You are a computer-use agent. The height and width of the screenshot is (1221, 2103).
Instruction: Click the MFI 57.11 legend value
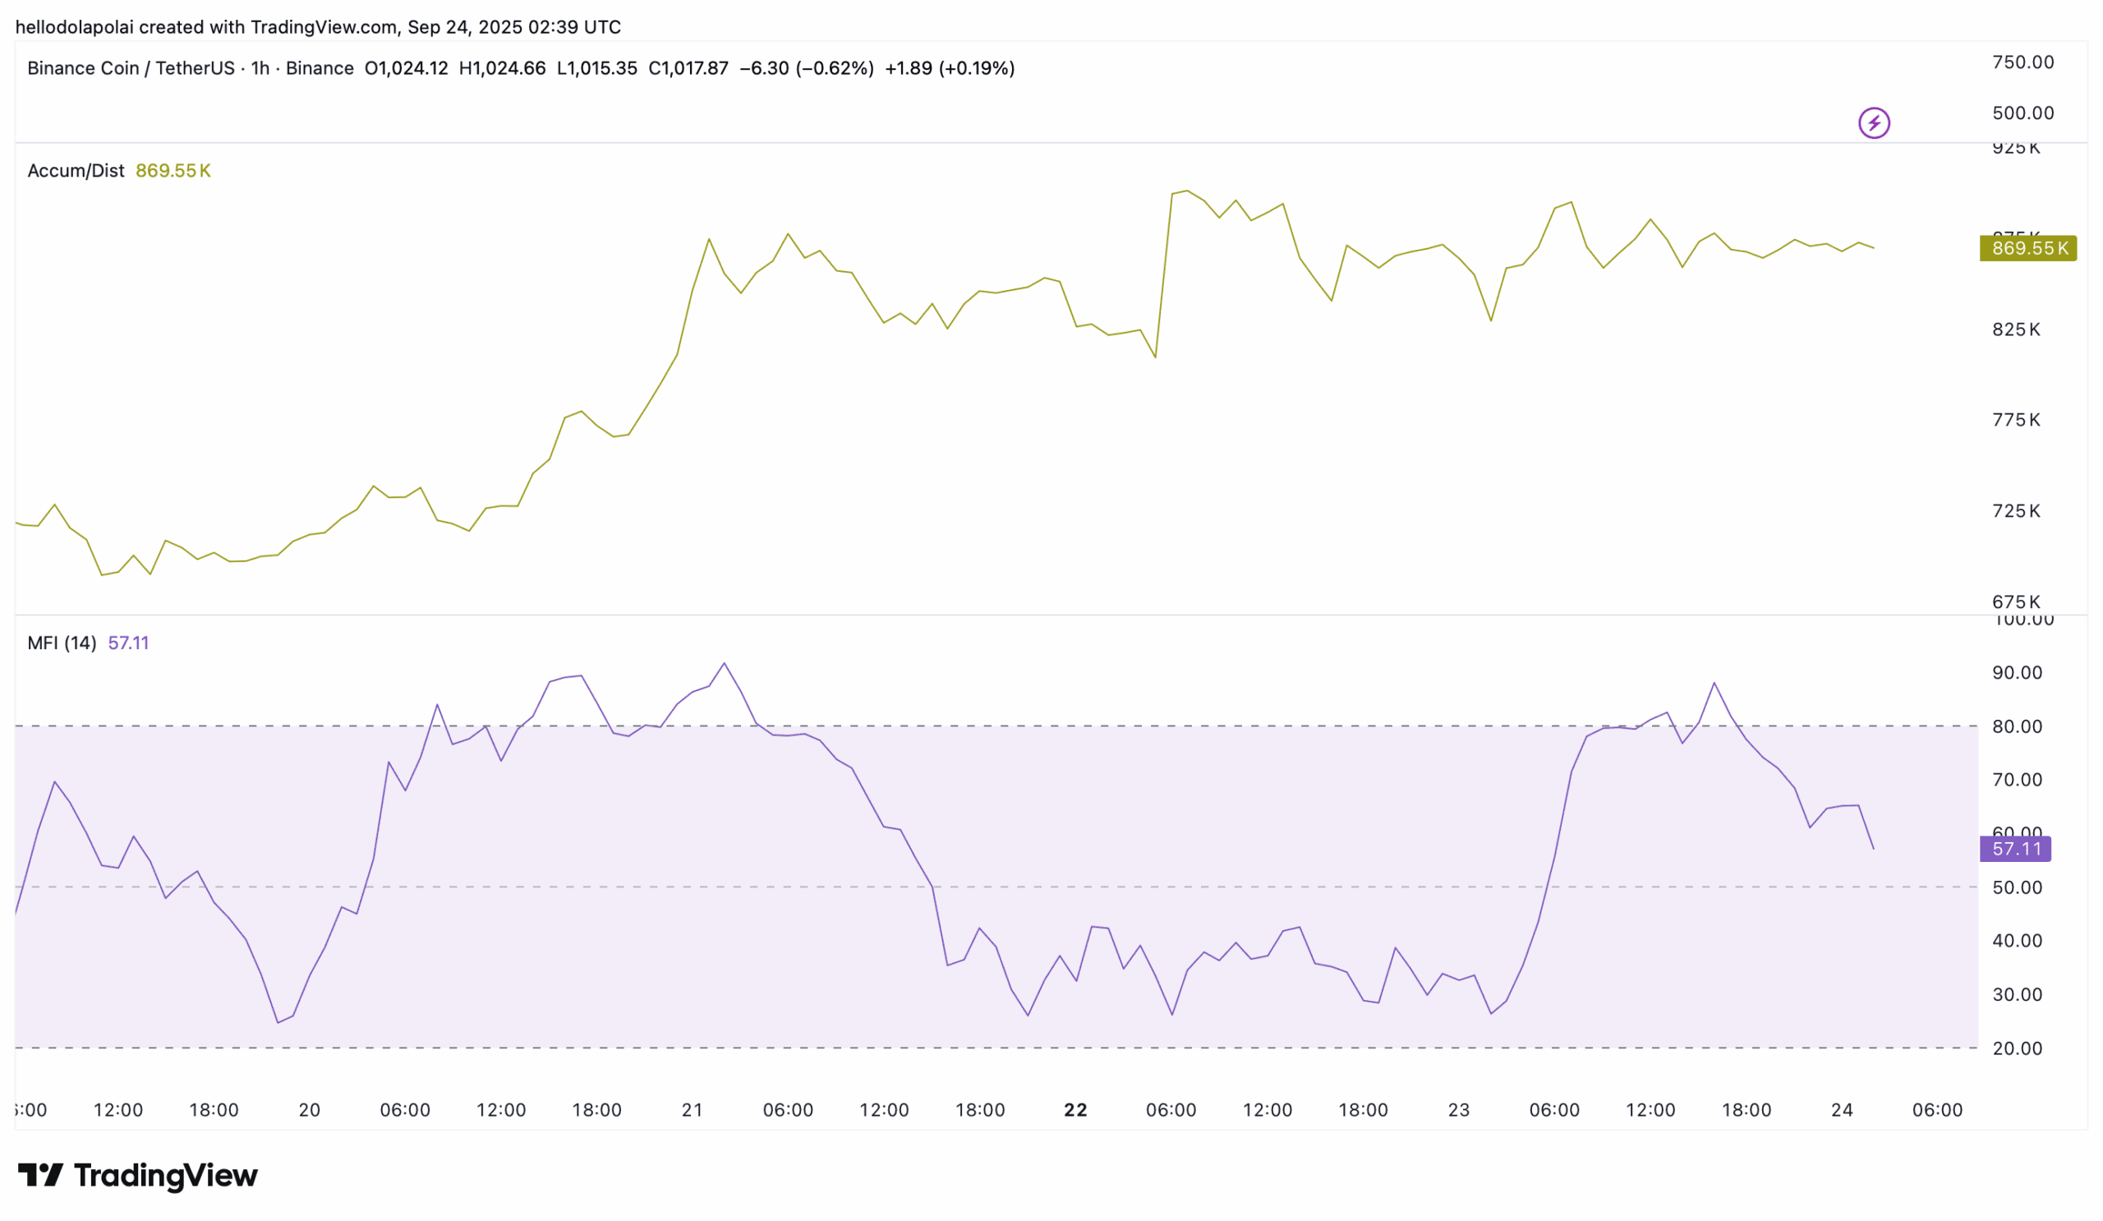click(128, 643)
